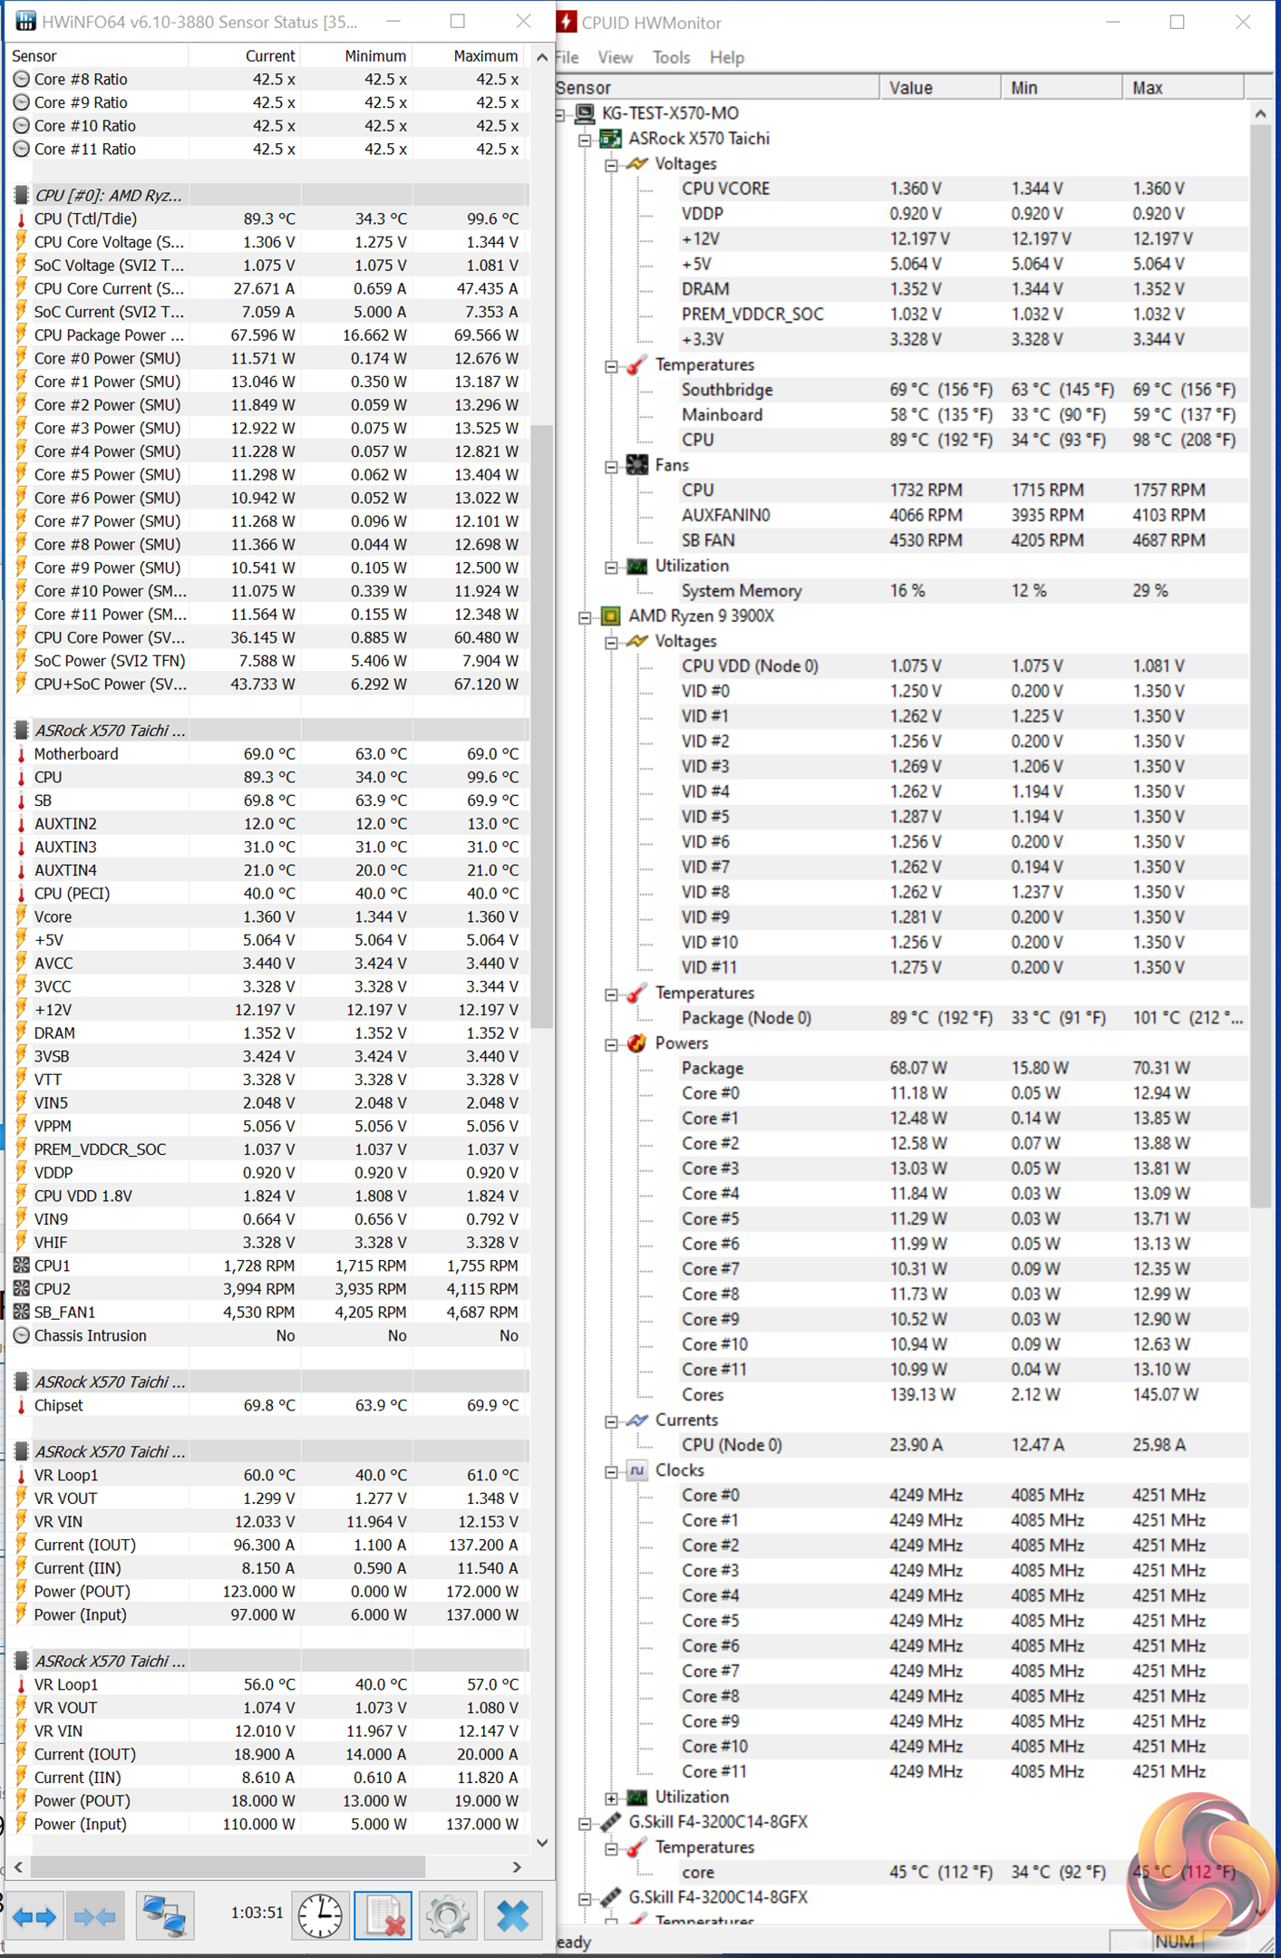The width and height of the screenshot is (1281, 1958).
Task: Click the blue X icon in HWiNFO toolbar
Action: coord(512,1915)
